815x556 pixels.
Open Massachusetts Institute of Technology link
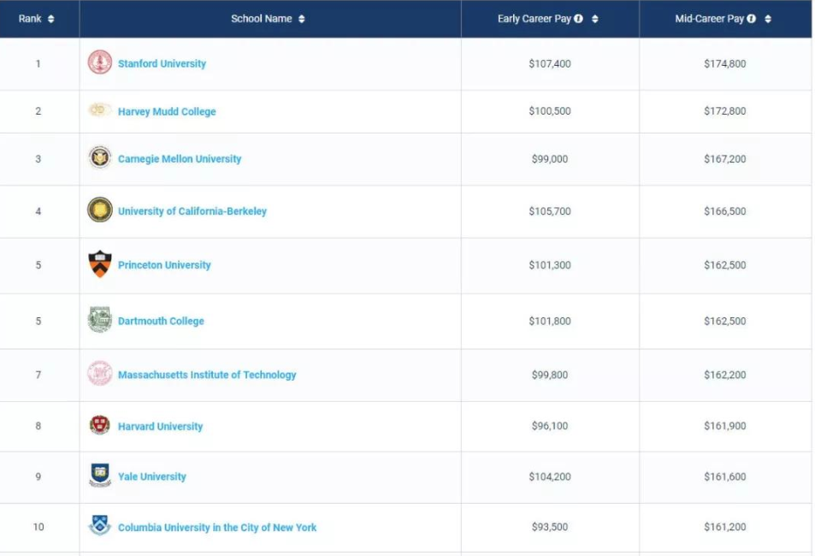tap(207, 375)
